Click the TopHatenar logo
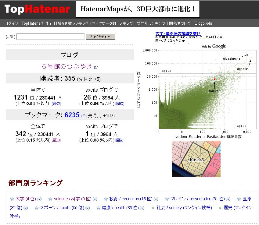This screenshot has width=259, height=225. [x=37, y=9]
